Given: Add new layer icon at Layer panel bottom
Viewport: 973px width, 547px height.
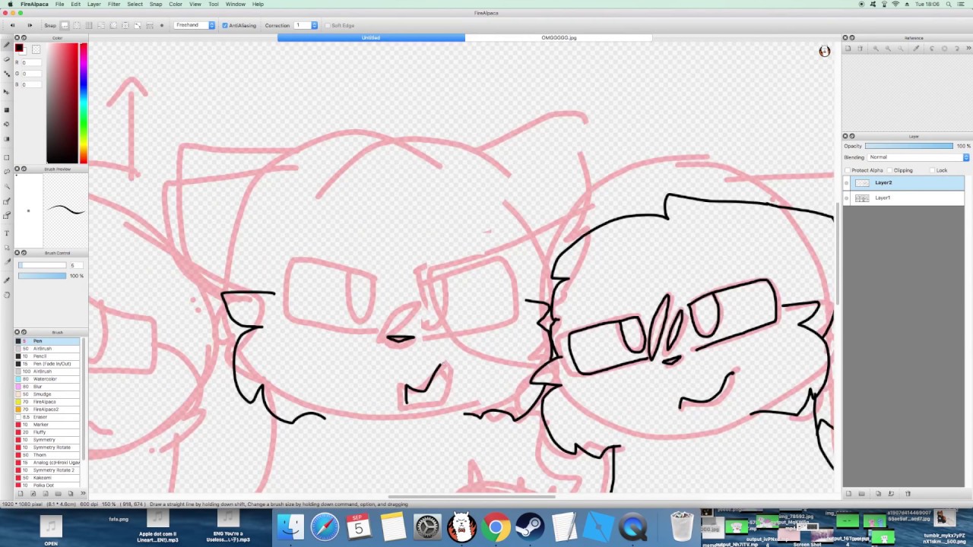Looking at the screenshot, I should click(848, 494).
